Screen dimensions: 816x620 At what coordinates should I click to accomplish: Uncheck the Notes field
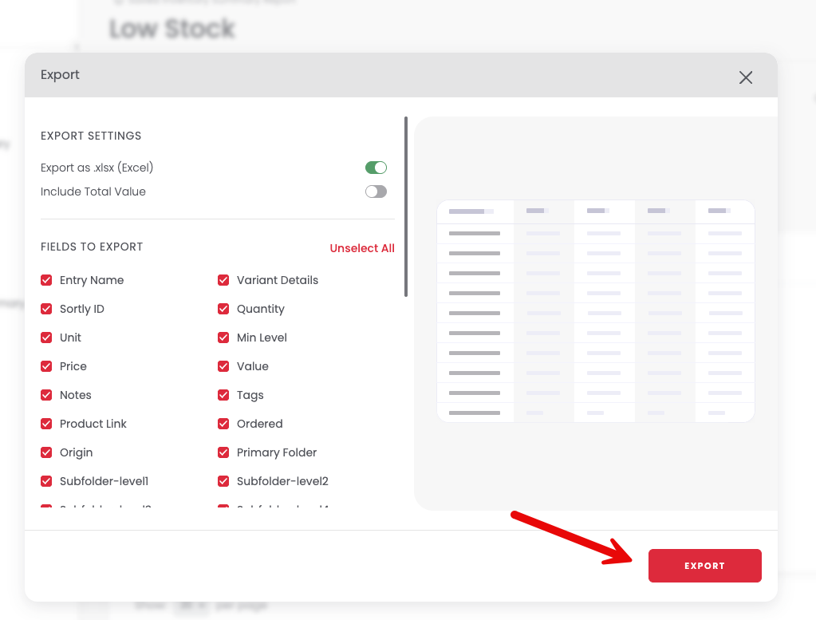(46, 395)
